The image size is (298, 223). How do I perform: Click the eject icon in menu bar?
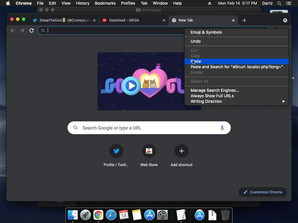[x=210, y=3]
